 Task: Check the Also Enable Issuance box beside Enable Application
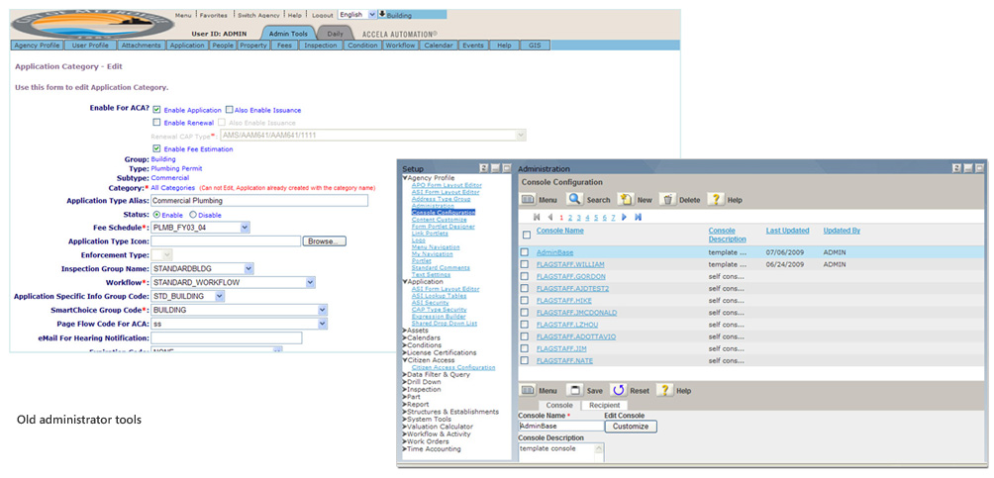click(230, 110)
